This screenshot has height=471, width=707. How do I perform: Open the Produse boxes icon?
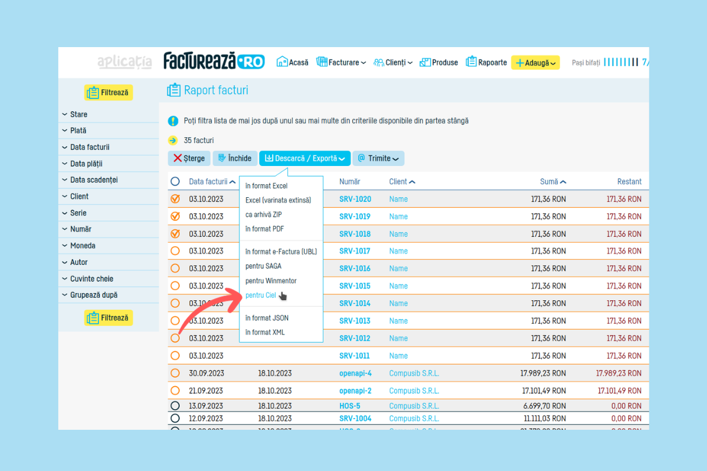pos(425,62)
